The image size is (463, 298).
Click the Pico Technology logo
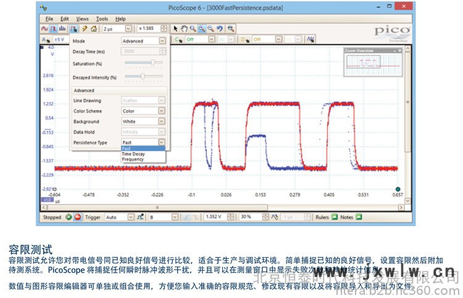pyautogui.click(x=393, y=33)
